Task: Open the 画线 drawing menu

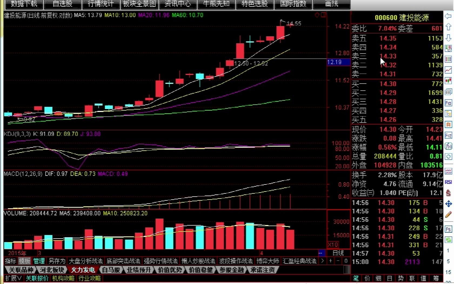Action: point(332,4)
